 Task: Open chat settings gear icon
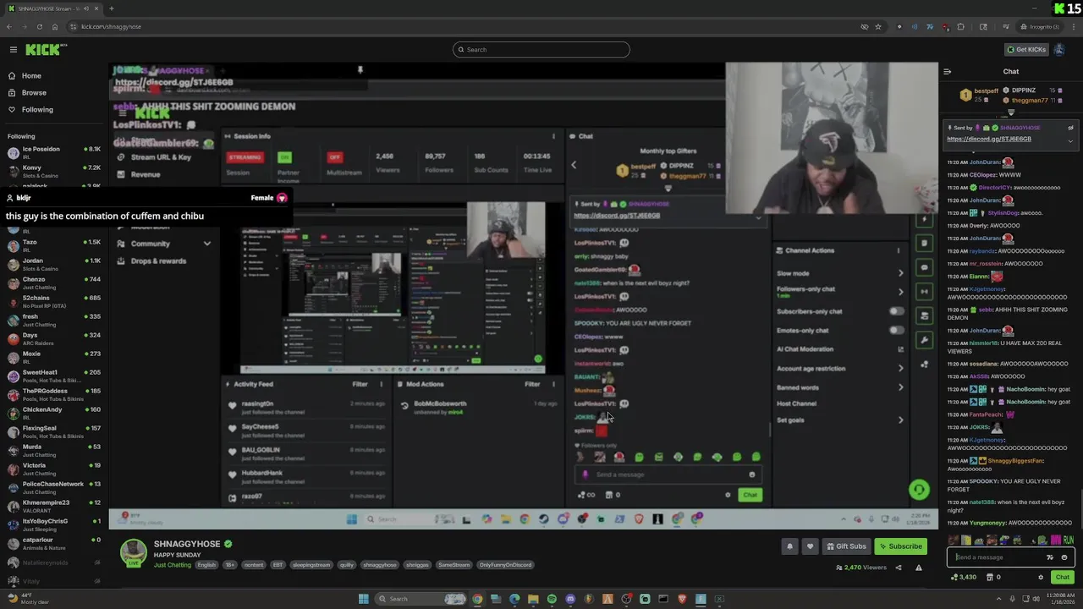pyautogui.click(x=1041, y=578)
